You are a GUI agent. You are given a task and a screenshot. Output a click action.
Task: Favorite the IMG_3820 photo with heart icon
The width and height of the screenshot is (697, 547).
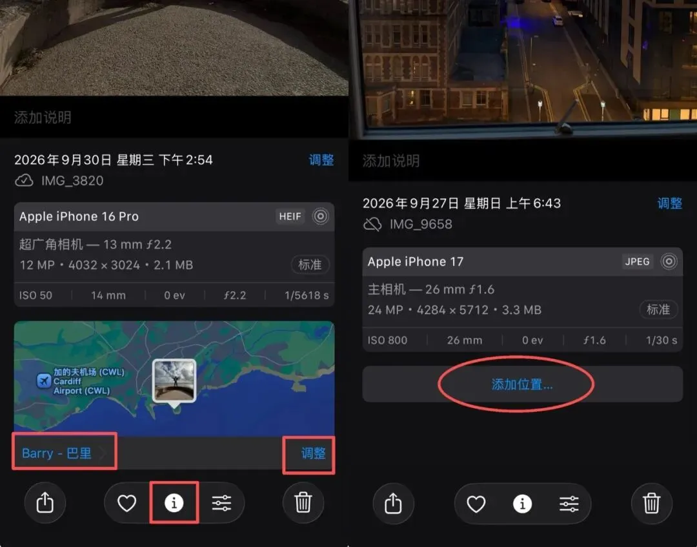pyautogui.click(x=126, y=504)
